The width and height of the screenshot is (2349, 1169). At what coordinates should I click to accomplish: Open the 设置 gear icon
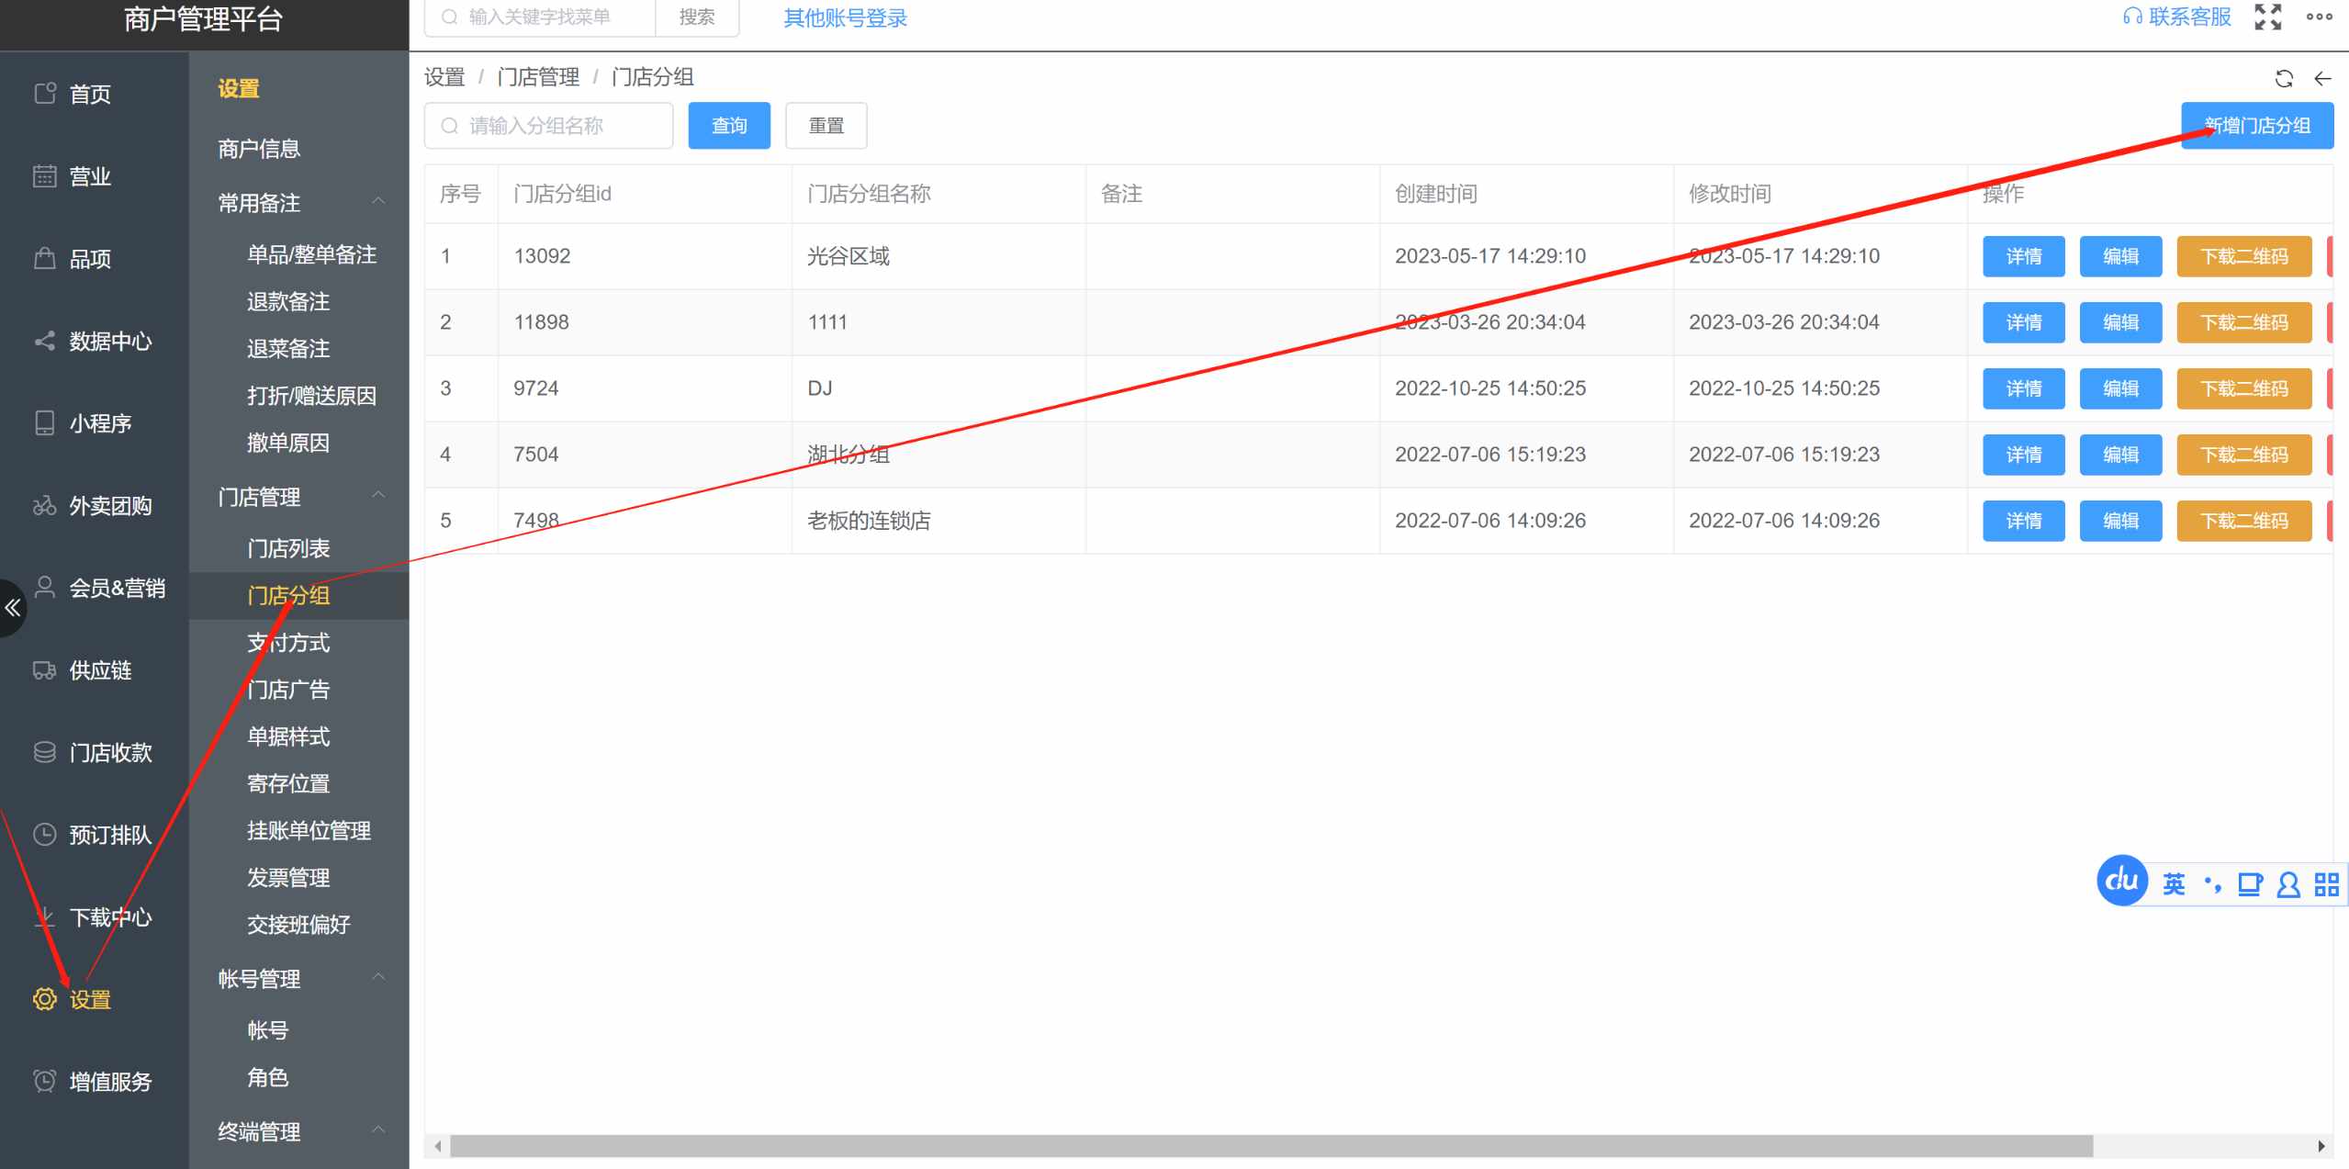click(x=45, y=999)
